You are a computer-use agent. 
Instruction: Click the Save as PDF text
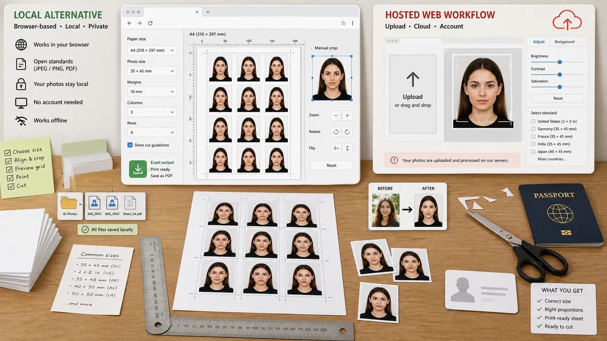click(161, 176)
